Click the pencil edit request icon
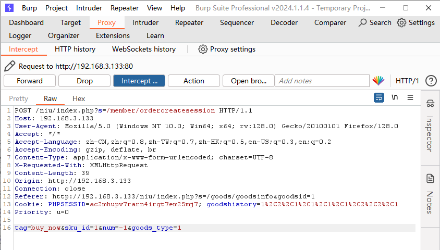 coord(9,66)
